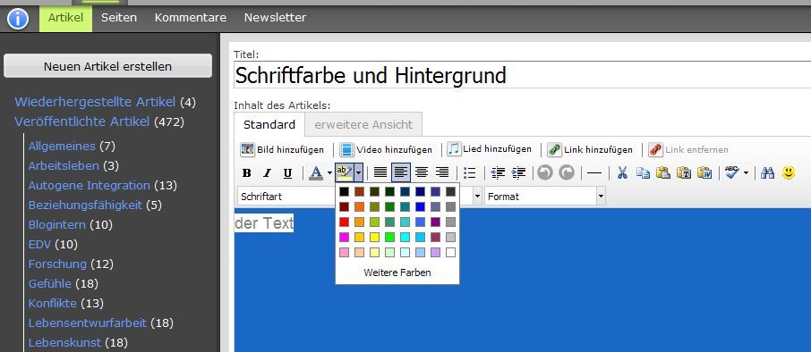Toggle bold formatting
The image size is (811, 352).
tap(247, 173)
